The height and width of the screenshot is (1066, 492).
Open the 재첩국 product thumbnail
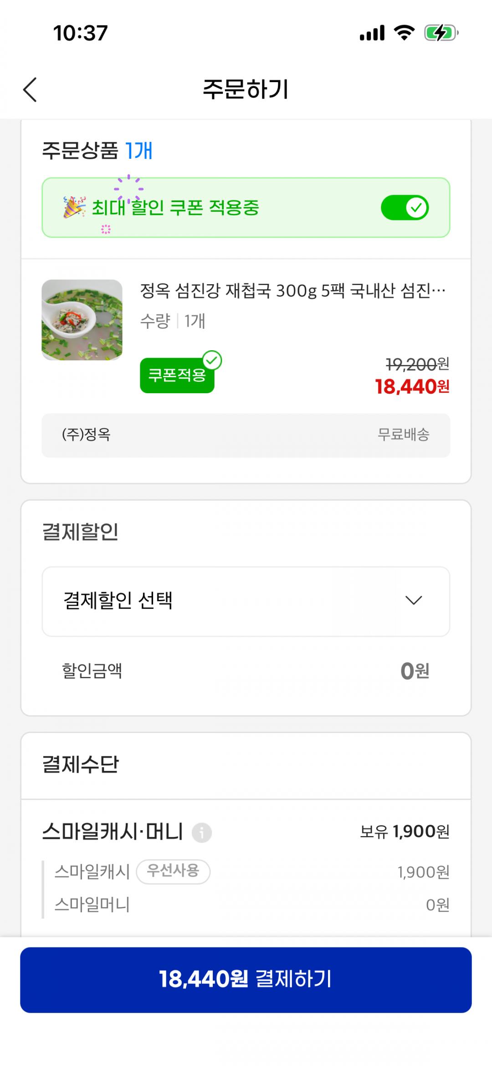click(x=82, y=320)
